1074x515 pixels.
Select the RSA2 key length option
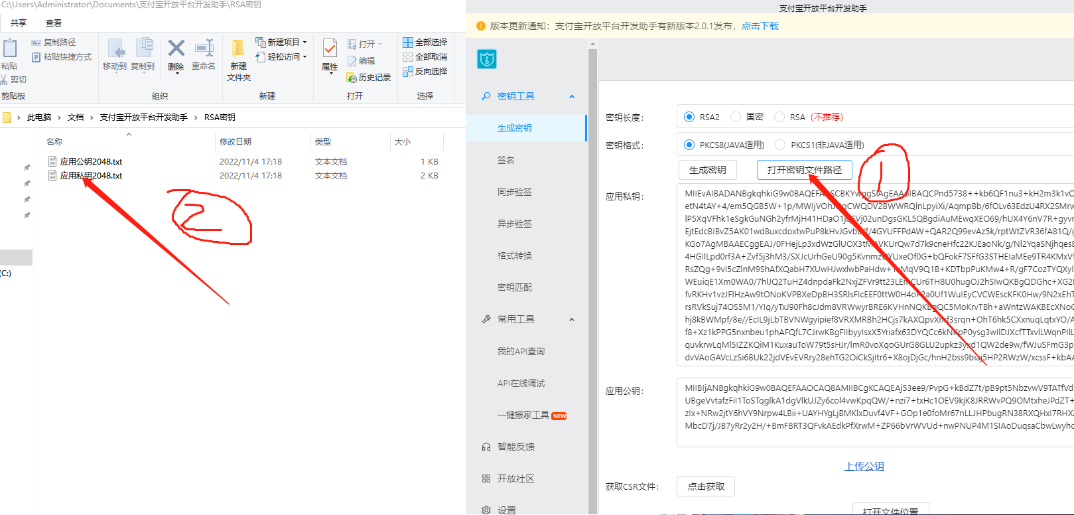click(689, 117)
